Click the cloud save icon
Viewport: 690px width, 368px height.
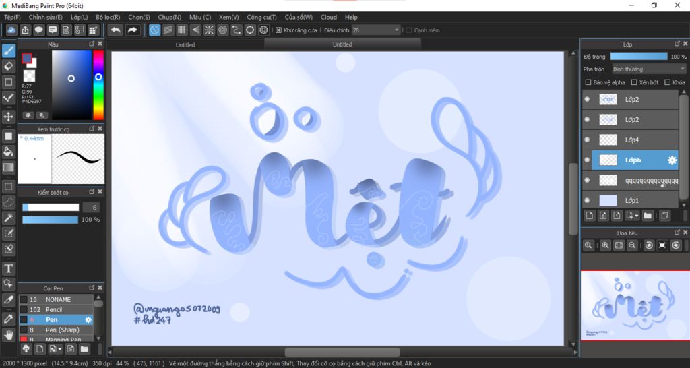click(x=11, y=30)
